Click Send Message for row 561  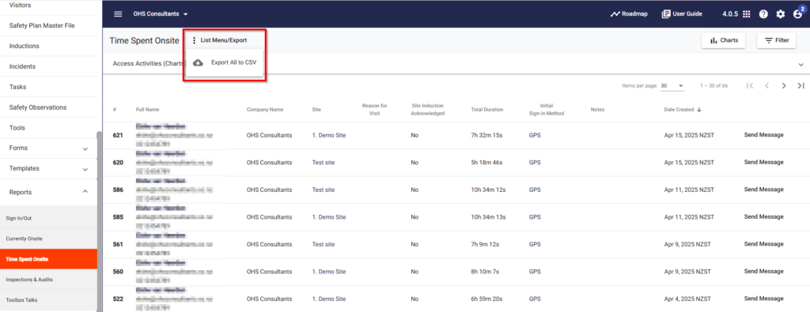coord(763,244)
